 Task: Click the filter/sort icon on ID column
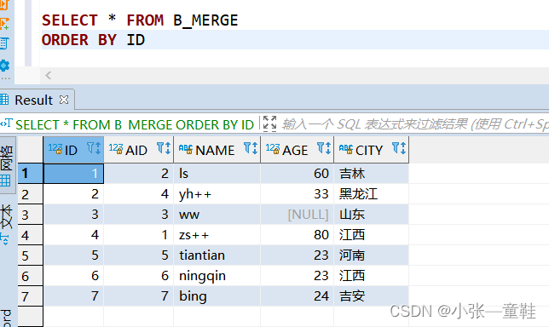point(94,148)
